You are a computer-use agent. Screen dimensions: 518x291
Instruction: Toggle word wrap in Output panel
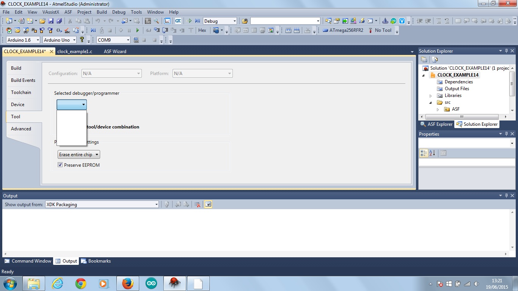[208, 205]
